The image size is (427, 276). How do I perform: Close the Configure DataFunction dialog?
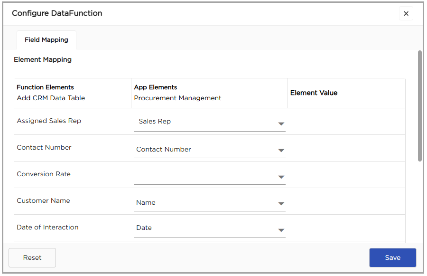click(x=406, y=14)
